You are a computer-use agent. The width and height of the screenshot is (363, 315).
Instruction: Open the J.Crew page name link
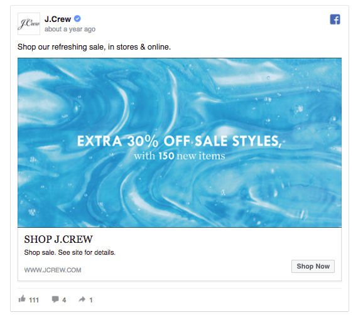coord(58,19)
